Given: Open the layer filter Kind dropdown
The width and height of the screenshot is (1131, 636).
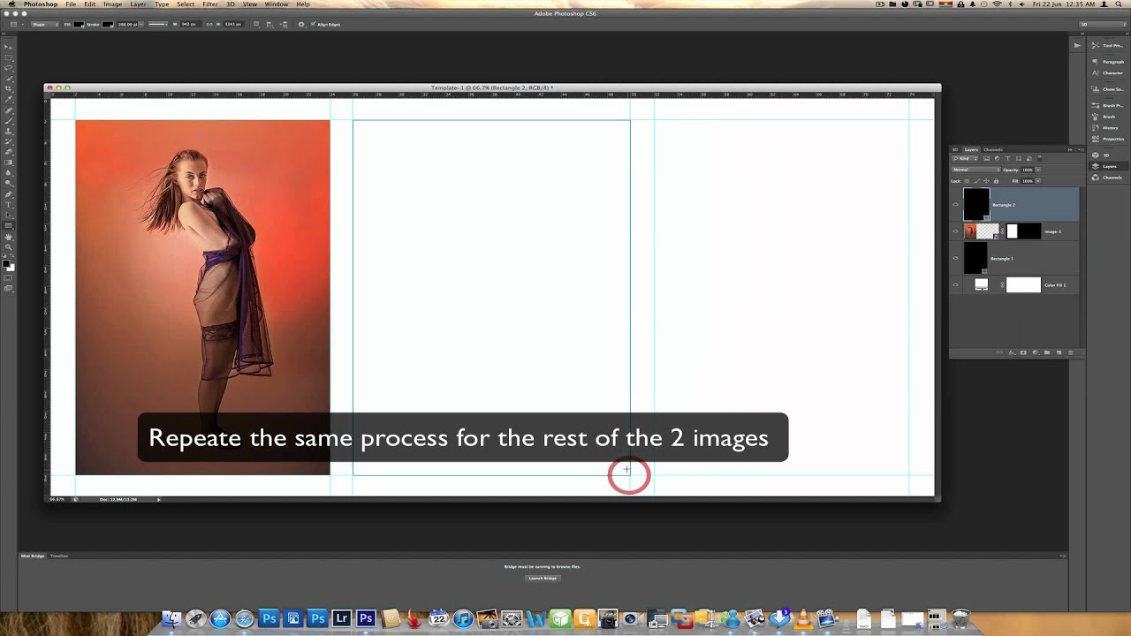Looking at the screenshot, I should 965,158.
